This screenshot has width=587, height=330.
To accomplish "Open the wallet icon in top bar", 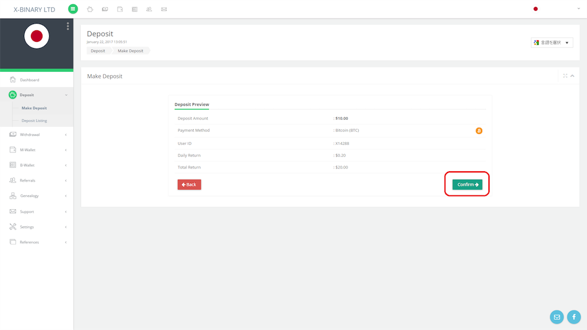I will [x=120, y=9].
